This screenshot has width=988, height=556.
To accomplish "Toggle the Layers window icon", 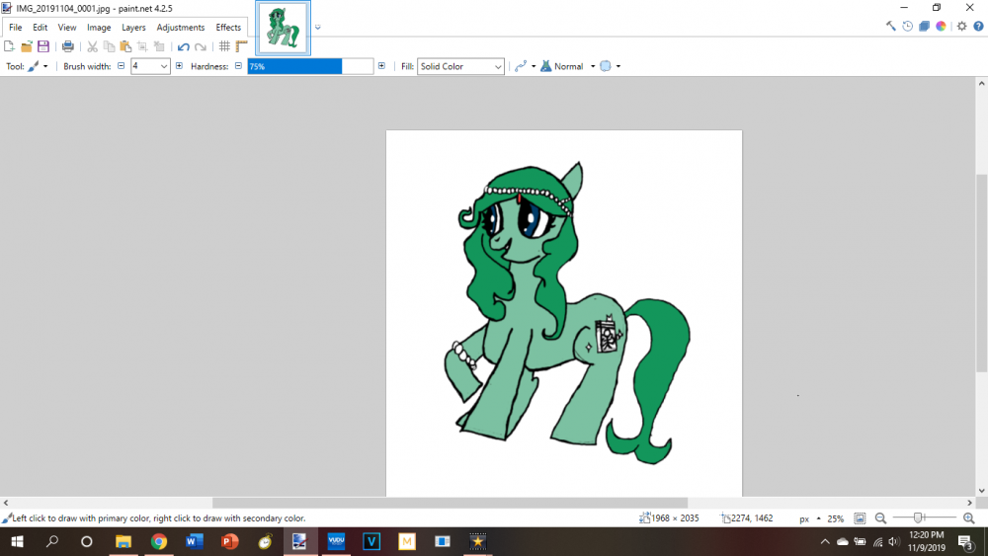I will coord(924,26).
